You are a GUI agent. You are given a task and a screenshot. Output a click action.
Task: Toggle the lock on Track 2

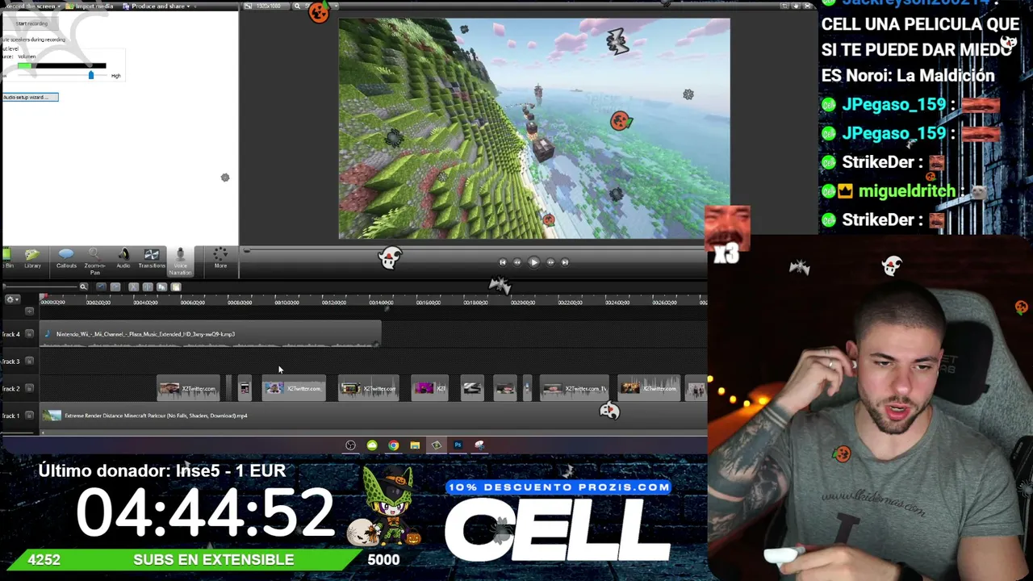tap(29, 389)
